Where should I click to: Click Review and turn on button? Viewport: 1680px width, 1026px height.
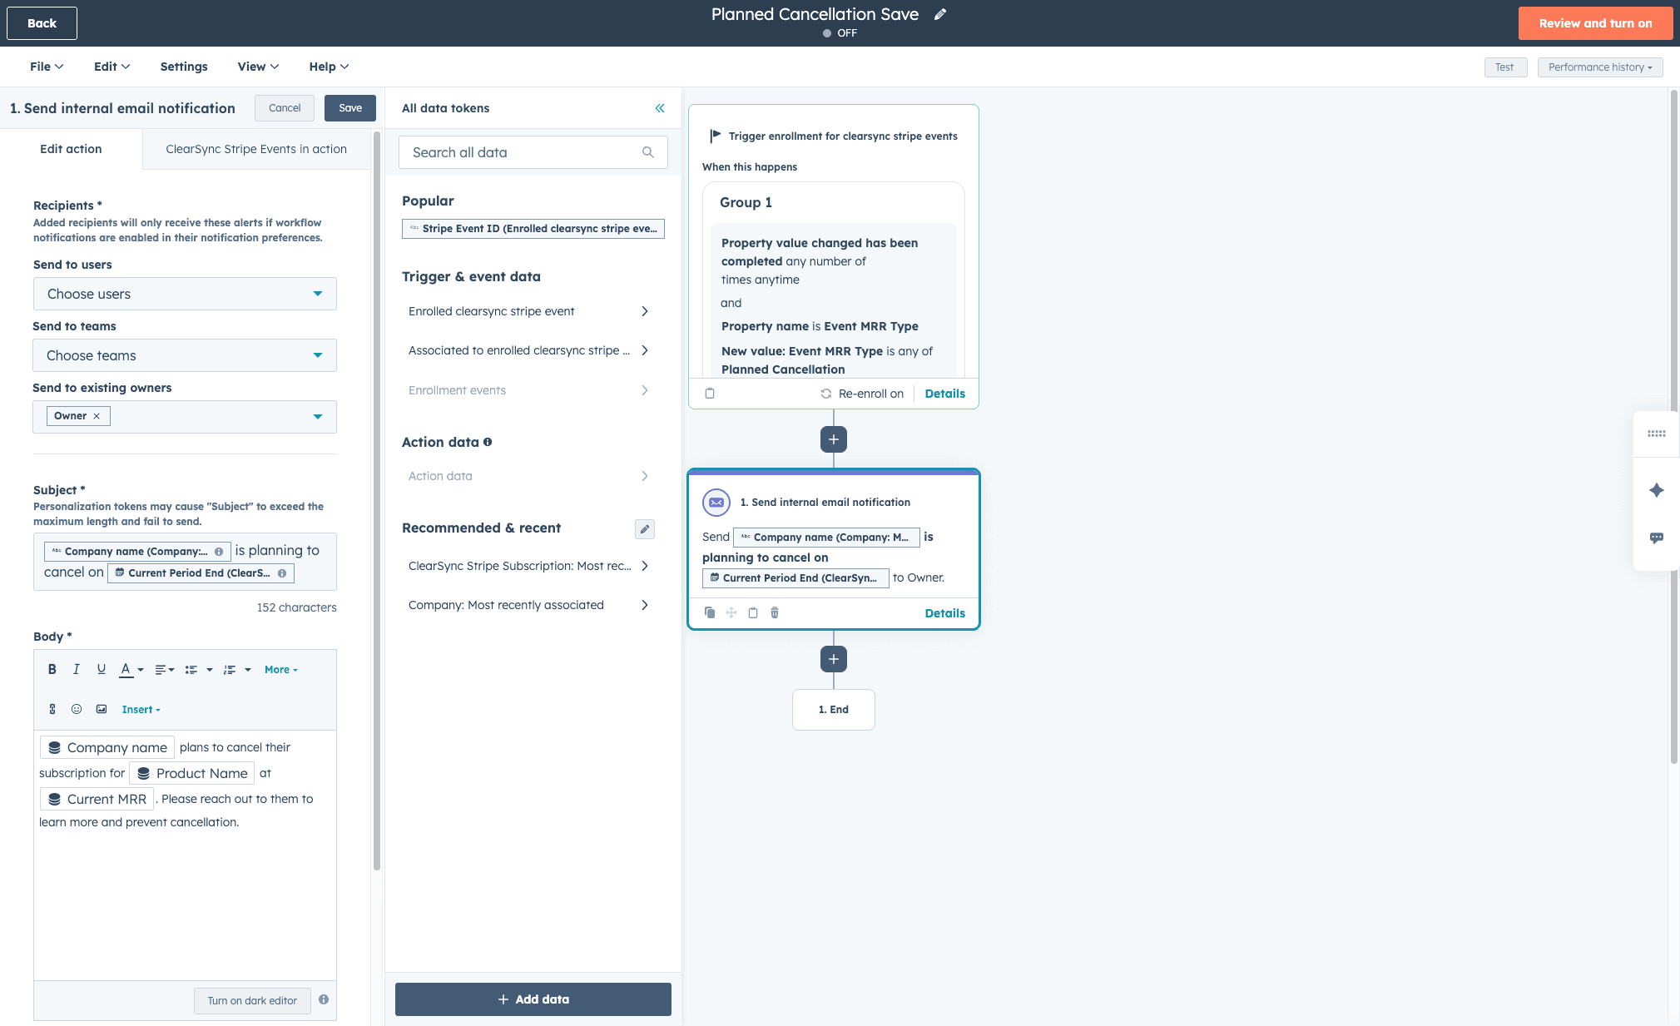point(1594,23)
